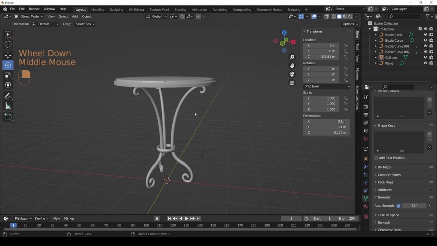Adjust the Auto Smooth angle field

tap(414, 206)
